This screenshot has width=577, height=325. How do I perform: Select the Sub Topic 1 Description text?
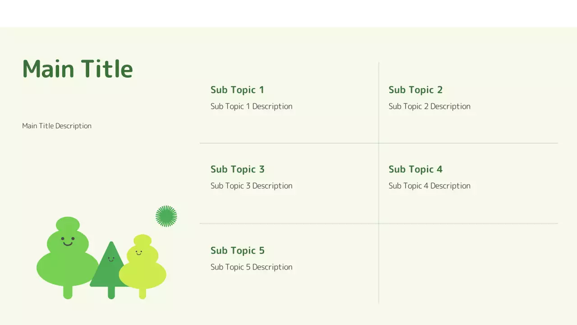(251, 107)
